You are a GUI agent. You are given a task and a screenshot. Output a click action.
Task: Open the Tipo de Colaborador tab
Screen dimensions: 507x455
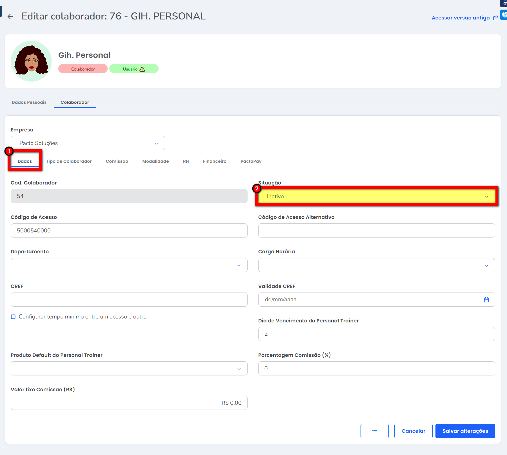69,161
